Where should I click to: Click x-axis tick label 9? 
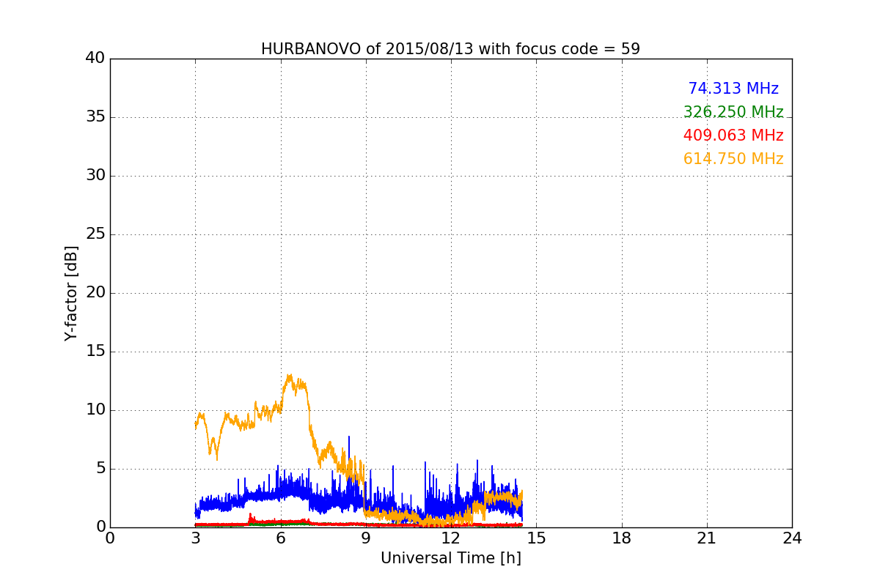pos(366,538)
